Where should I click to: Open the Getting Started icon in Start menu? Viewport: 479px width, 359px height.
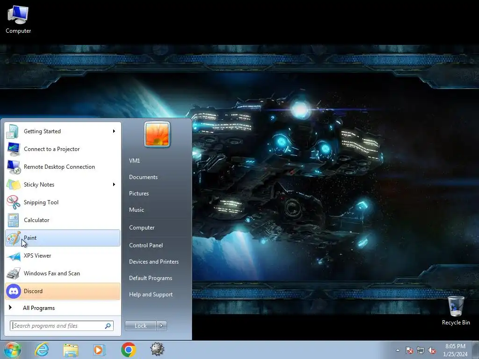pos(13,131)
